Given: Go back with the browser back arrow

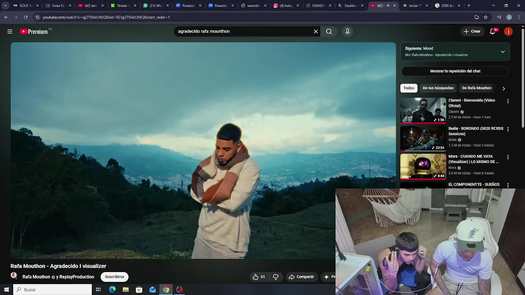Looking at the screenshot, I should point(6,17).
